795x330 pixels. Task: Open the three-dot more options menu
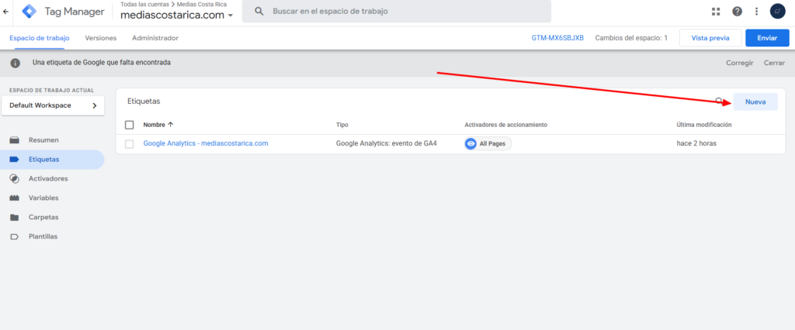(x=757, y=12)
